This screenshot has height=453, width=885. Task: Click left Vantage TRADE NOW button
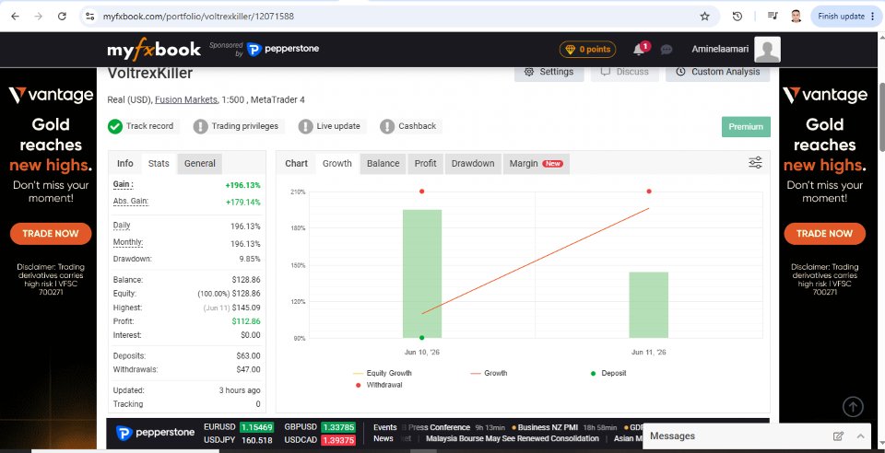coord(50,233)
